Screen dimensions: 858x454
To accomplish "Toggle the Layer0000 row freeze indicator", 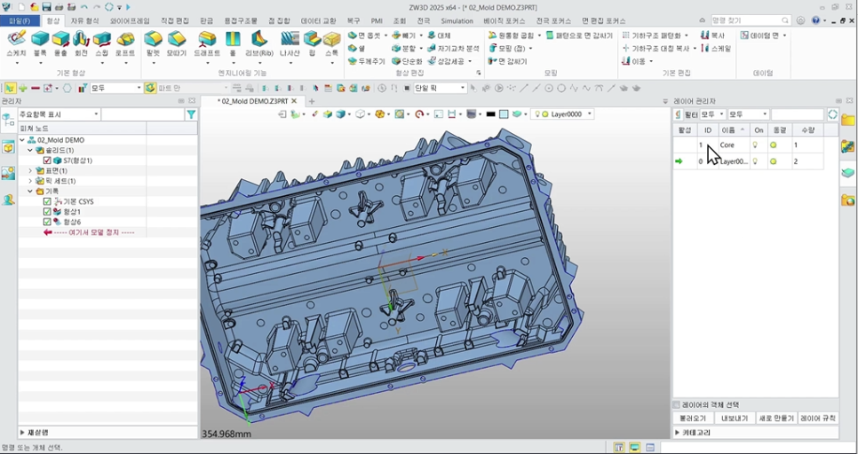I will pos(774,161).
